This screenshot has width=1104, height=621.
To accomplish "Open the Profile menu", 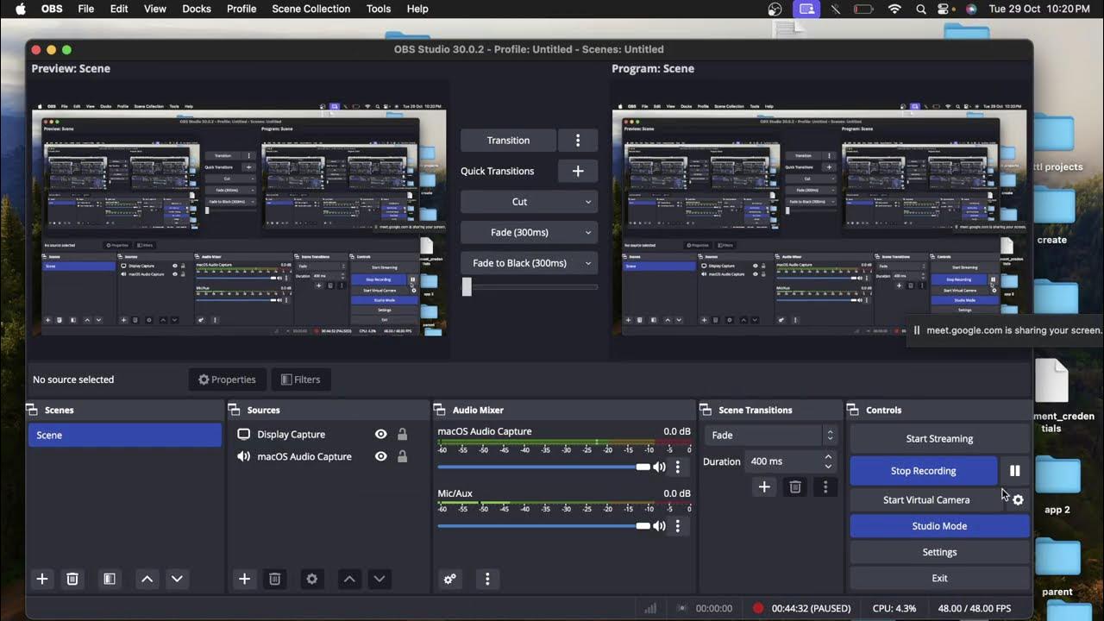I will coord(241,9).
